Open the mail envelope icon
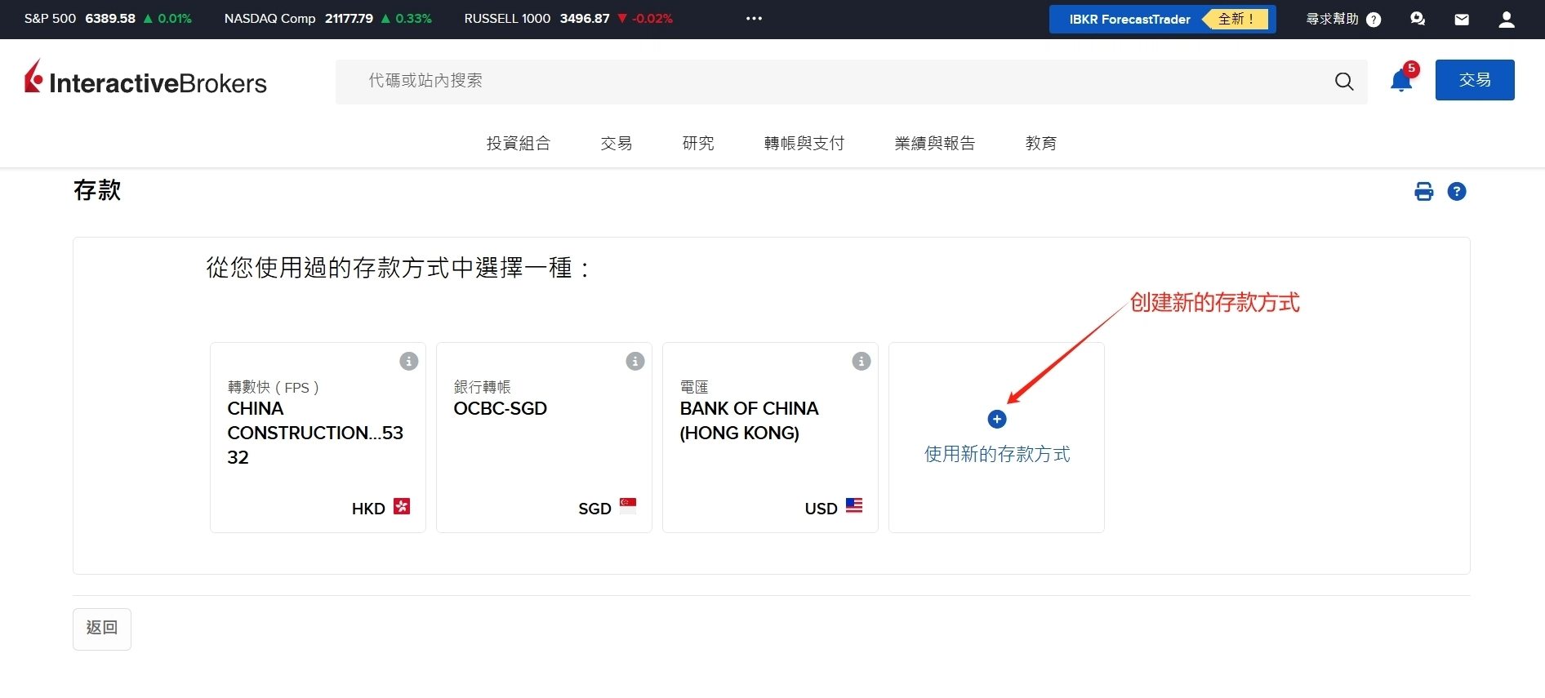This screenshot has height=698, width=1545. 1462,20
